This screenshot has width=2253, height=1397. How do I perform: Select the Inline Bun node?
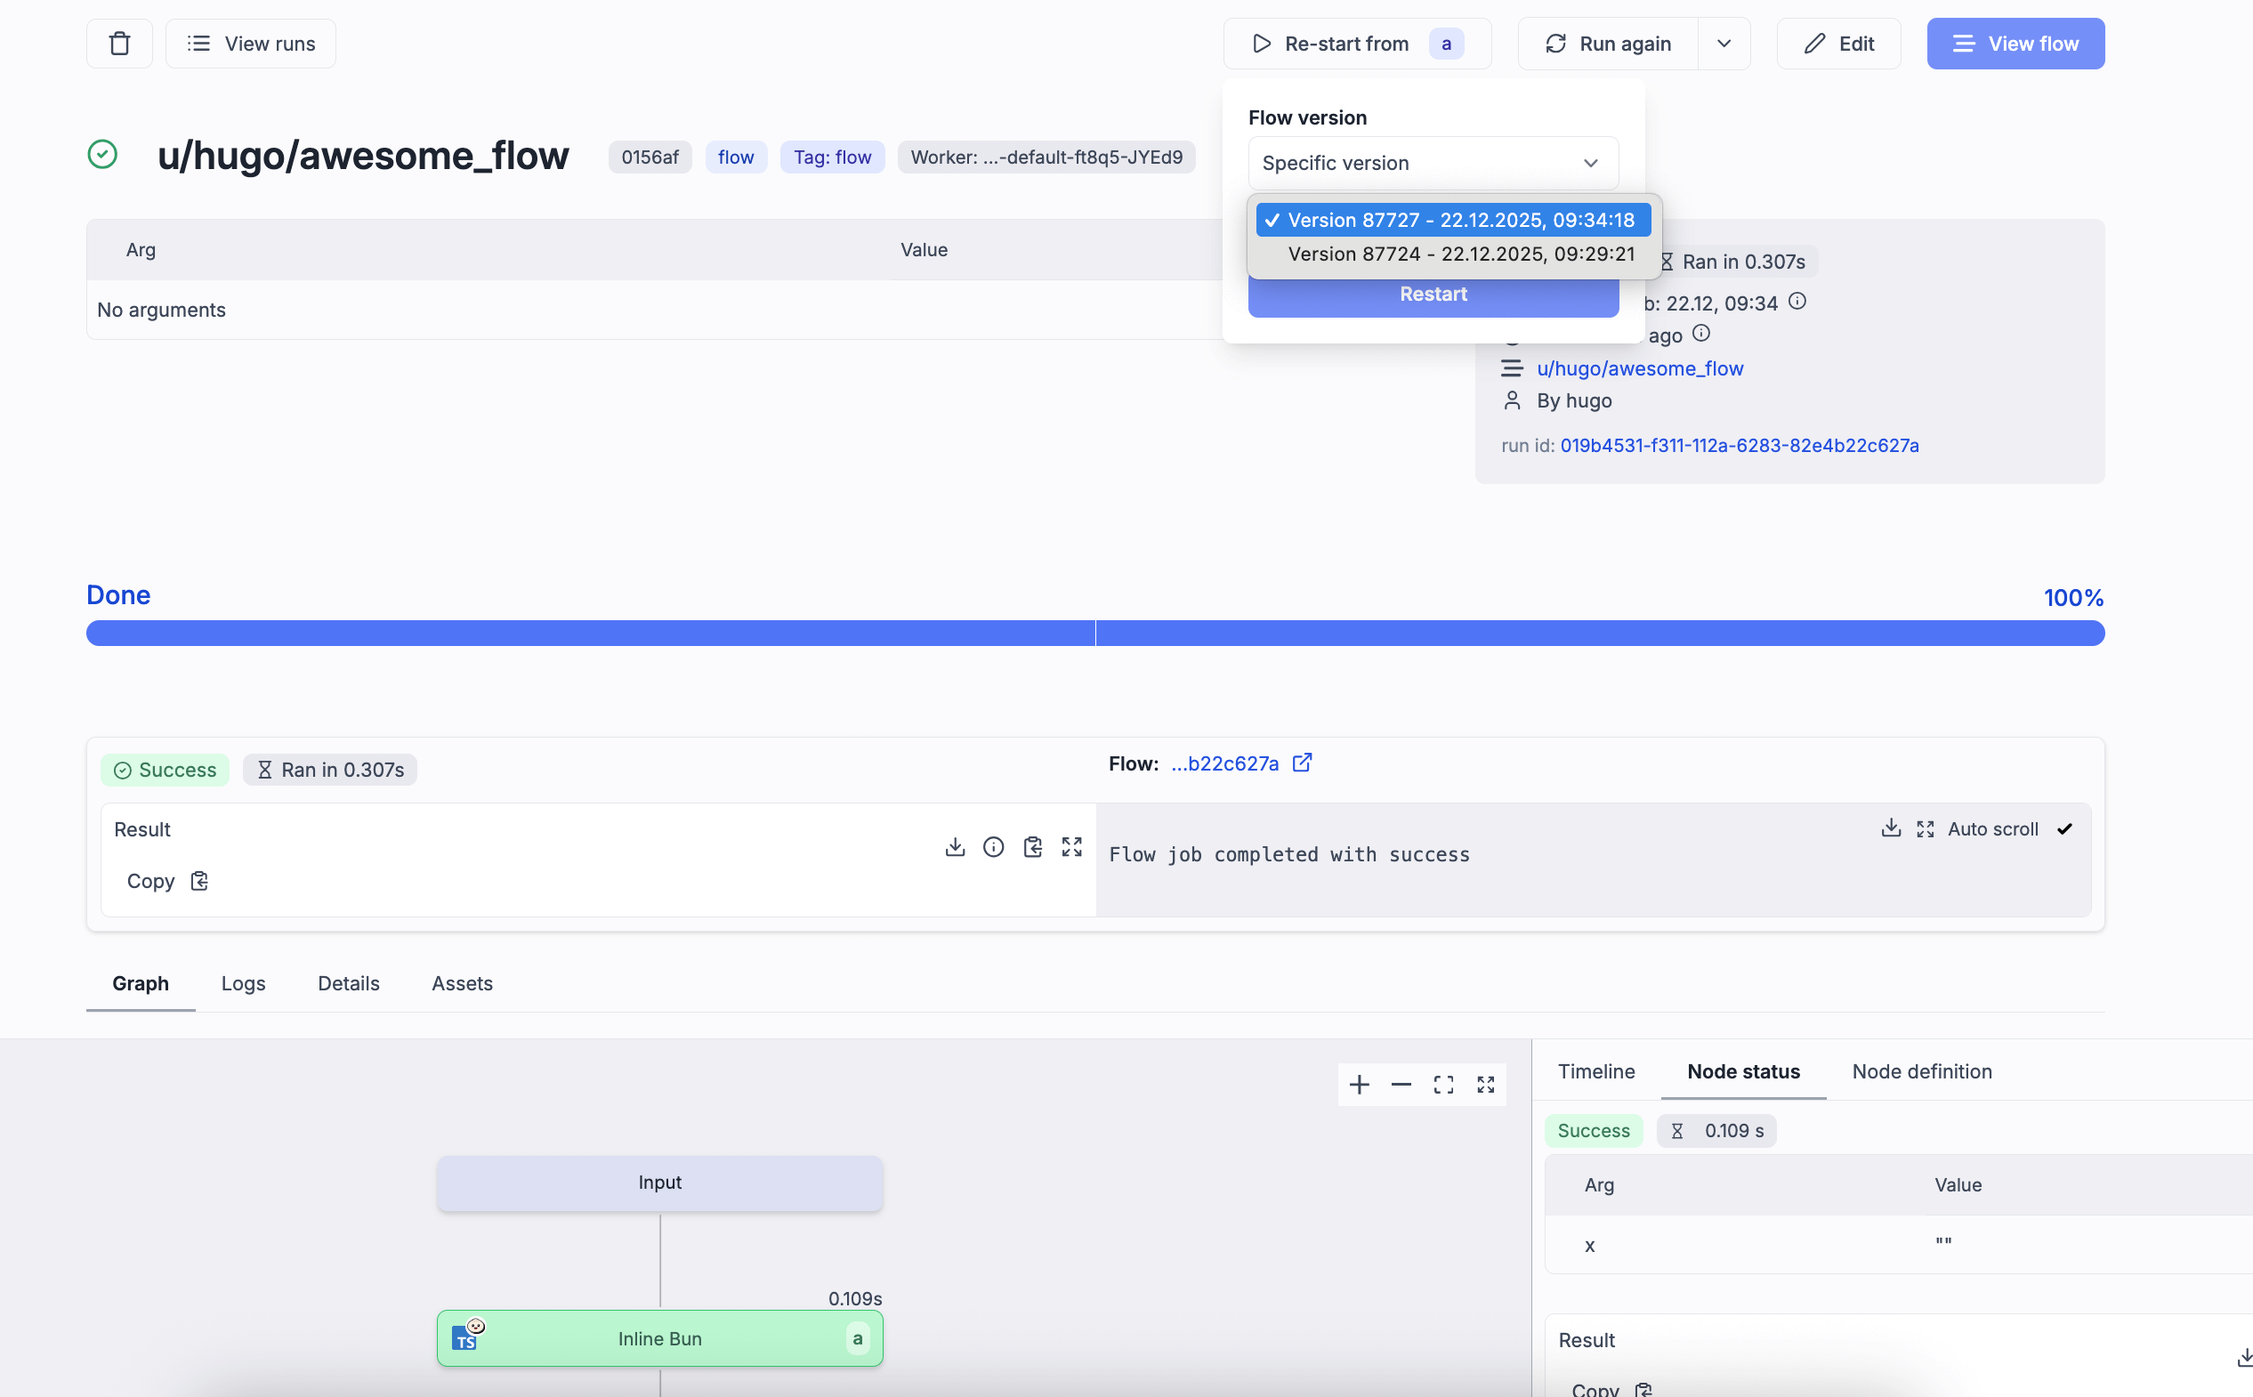click(x=659, y=1338)
